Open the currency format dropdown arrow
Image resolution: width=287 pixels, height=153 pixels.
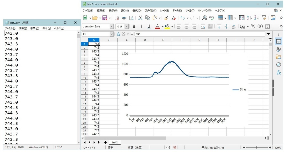click(x=248, y=27)
